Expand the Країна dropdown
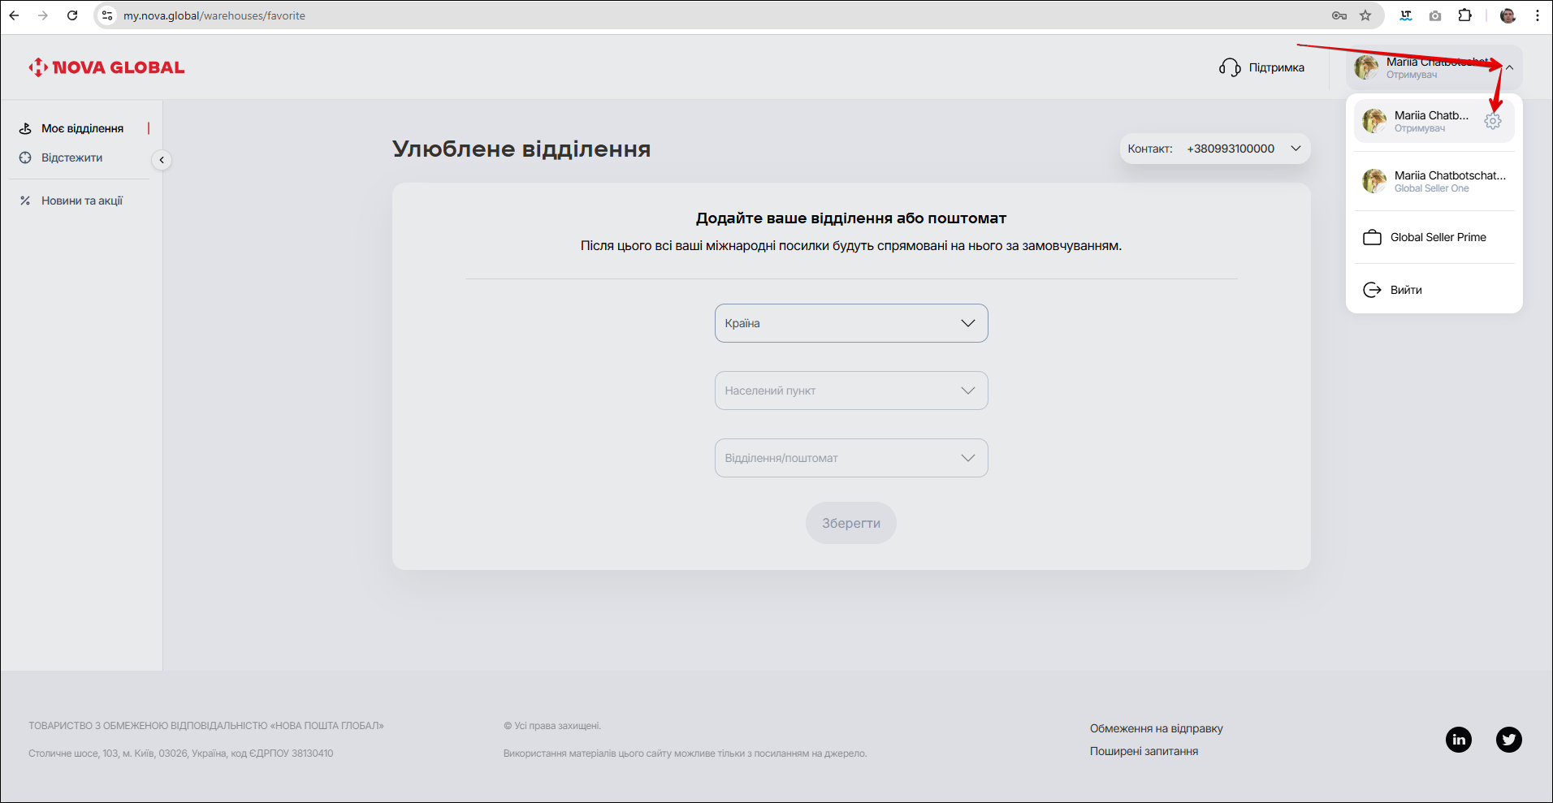 click(850, 323)
